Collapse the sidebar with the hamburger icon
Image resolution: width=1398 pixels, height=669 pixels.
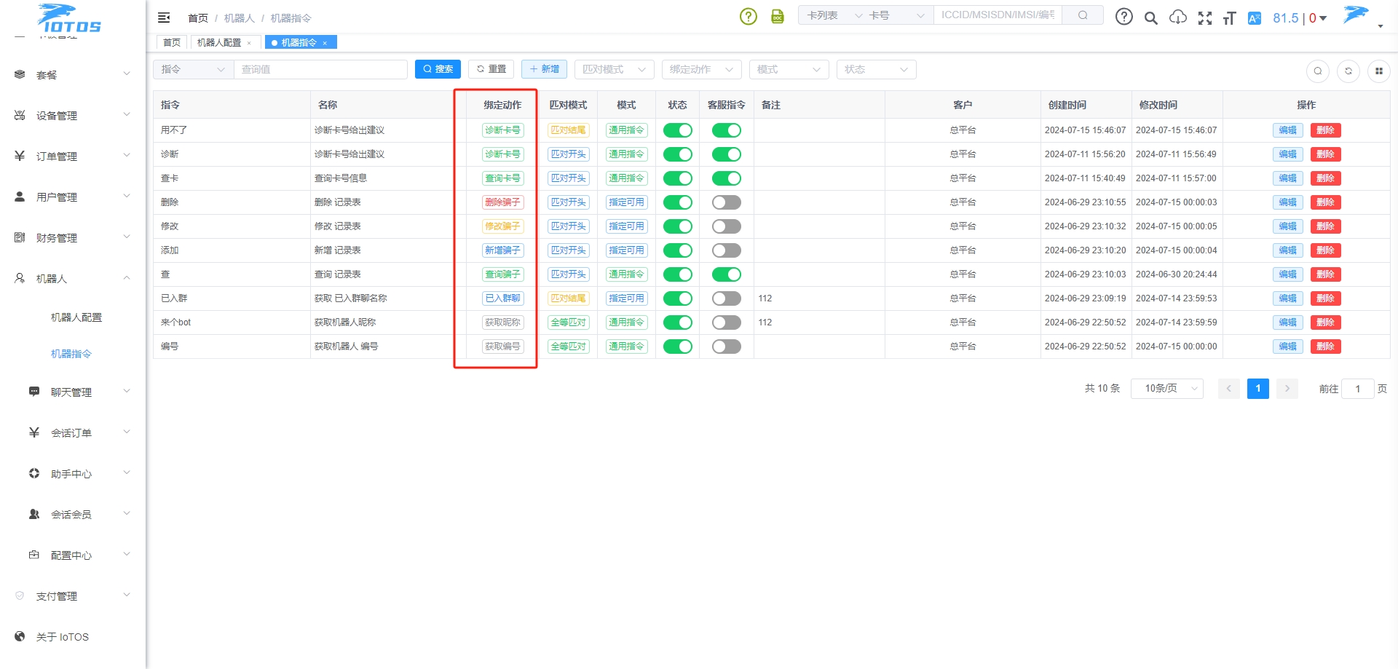(x=164, y=17)
